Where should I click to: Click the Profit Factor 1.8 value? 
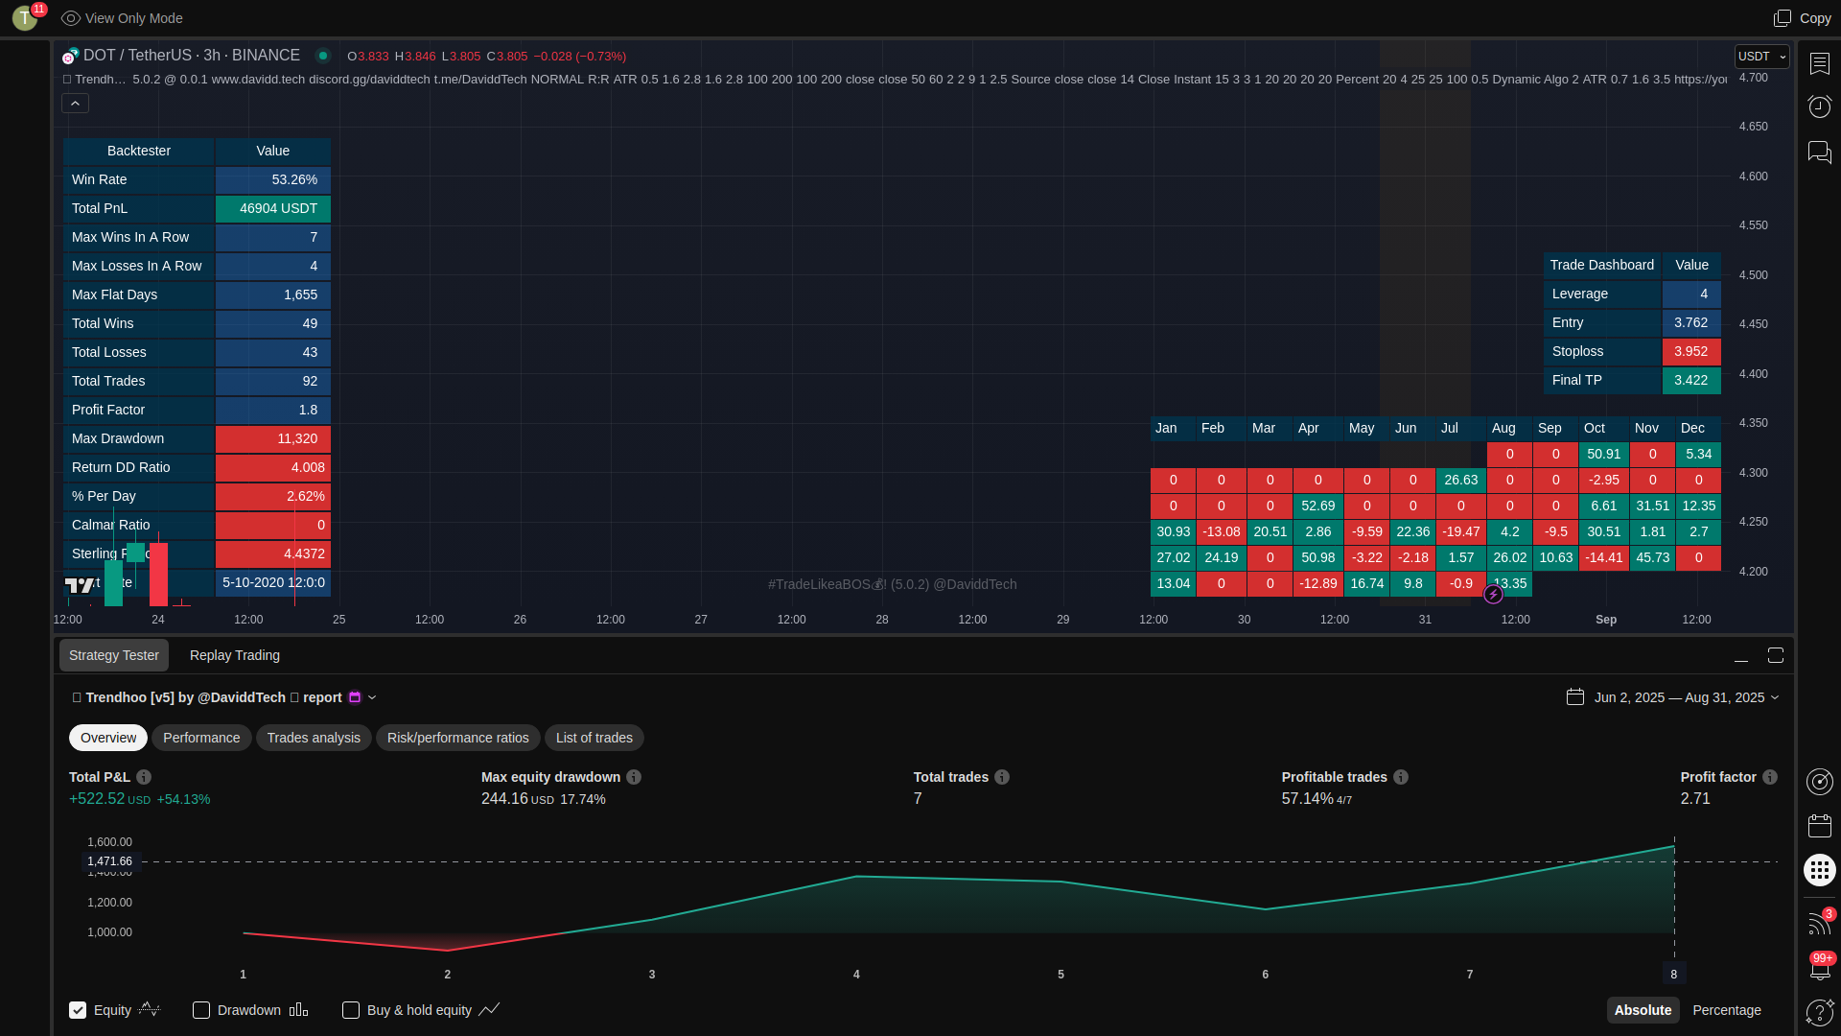[273, 410]
